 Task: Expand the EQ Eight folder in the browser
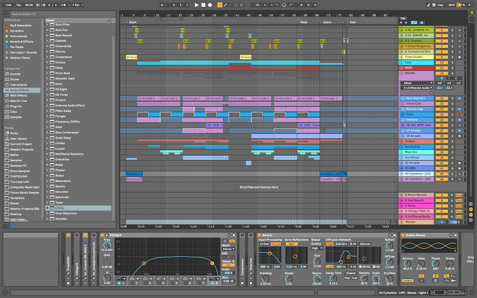[48, 89]
